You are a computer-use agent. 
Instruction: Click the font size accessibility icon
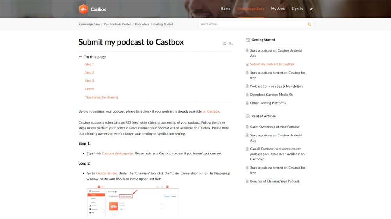point(312,9)
